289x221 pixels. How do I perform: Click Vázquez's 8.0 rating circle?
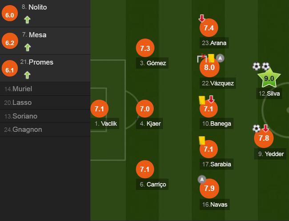click(209, 67)
